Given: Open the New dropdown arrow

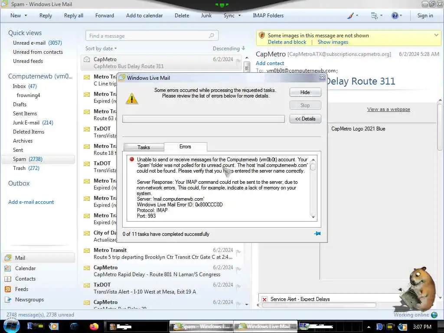Looking at the screenshot, I should coord(26,16).
